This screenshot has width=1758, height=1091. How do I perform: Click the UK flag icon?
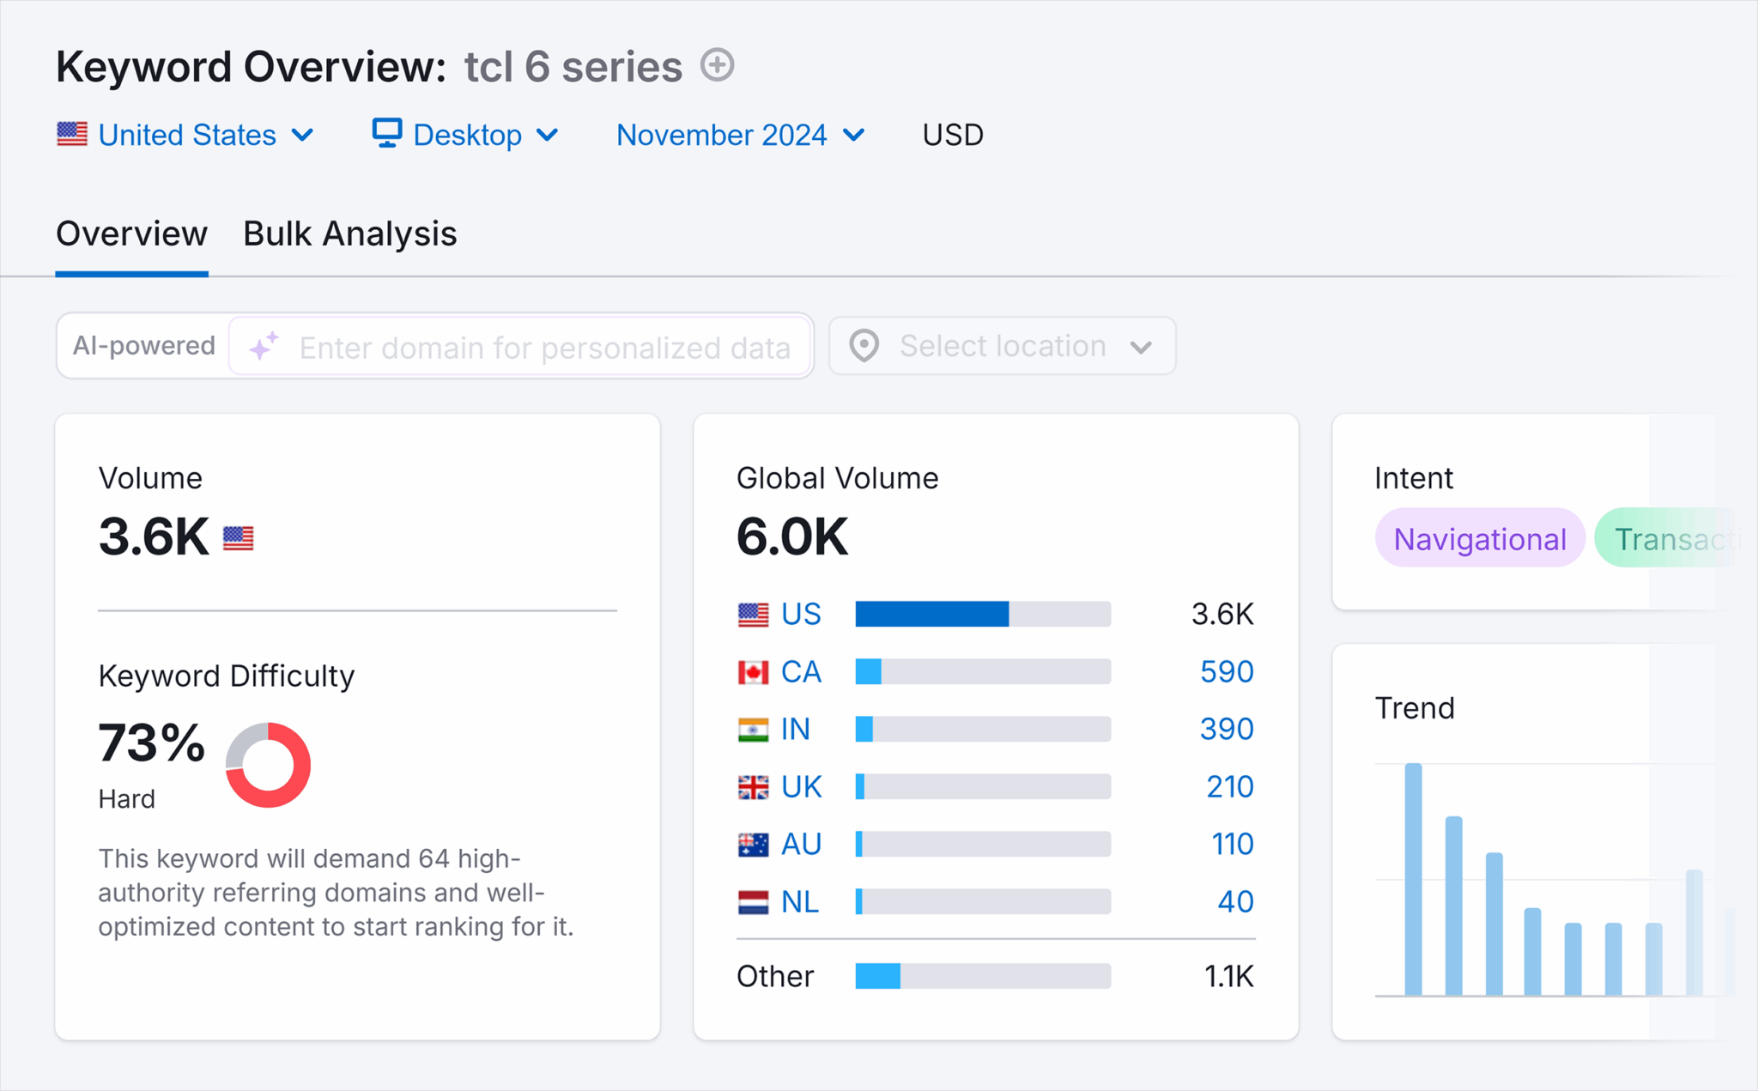click(753, 786)
